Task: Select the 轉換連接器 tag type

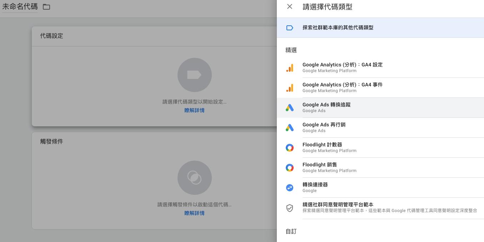Action: (x=380, y=188)
